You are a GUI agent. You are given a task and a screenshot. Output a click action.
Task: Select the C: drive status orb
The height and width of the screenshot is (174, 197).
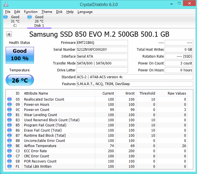[x=5, y=17]
